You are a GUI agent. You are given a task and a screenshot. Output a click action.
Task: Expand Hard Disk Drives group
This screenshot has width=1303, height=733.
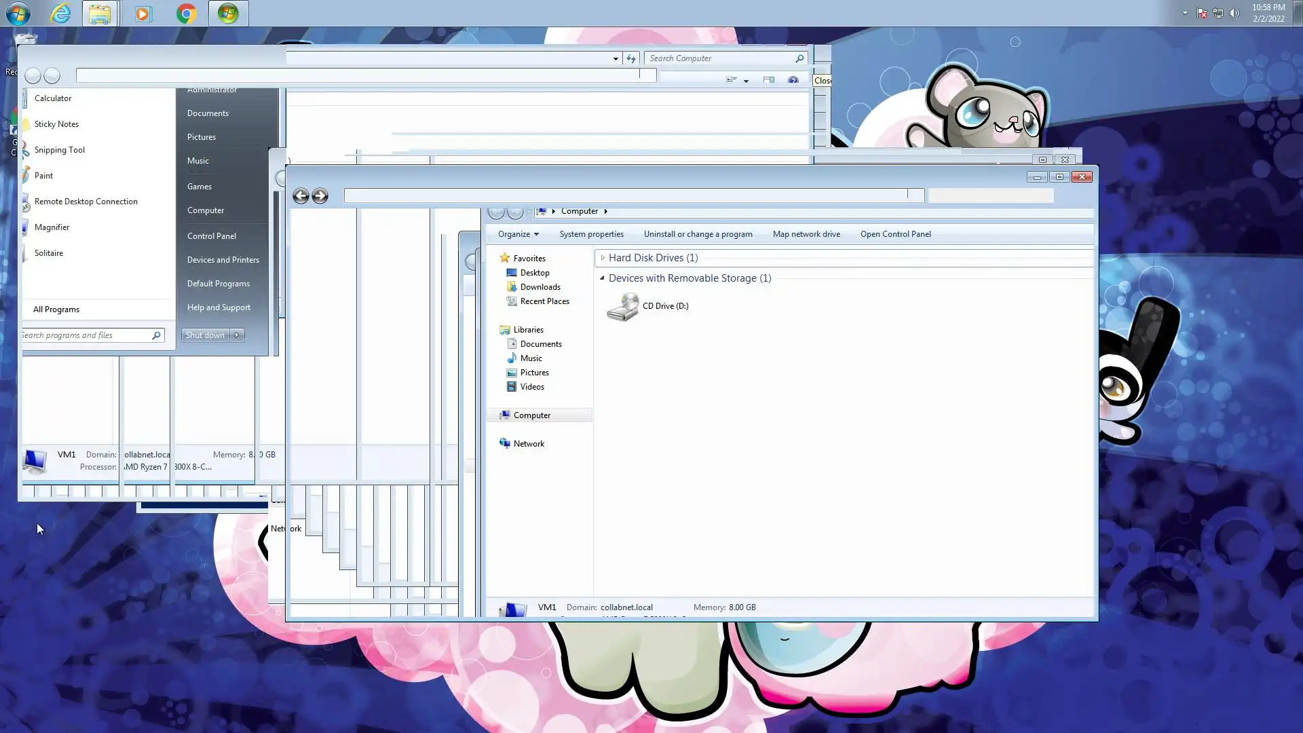[603, 258]
